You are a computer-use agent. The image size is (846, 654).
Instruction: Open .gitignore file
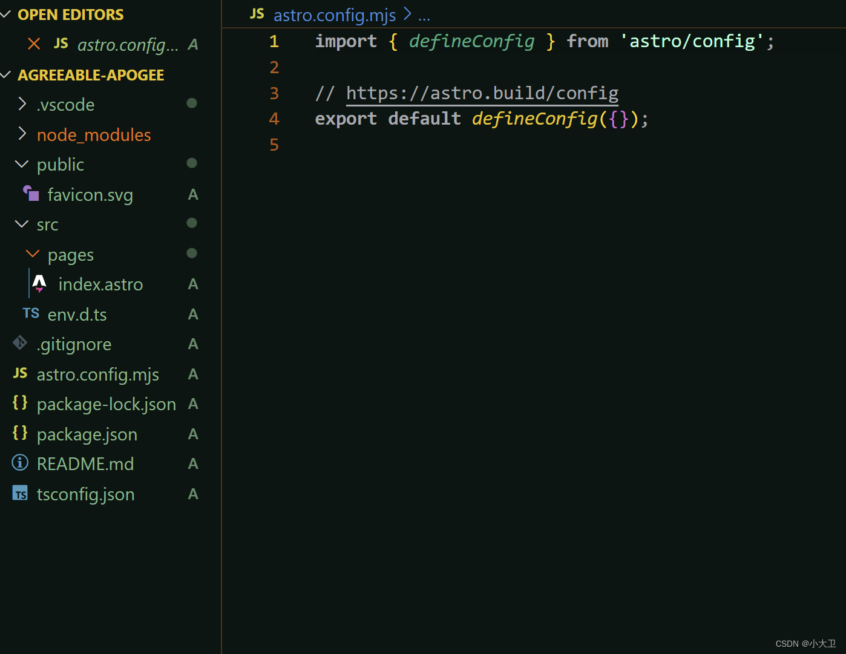(x=74, y=345)
